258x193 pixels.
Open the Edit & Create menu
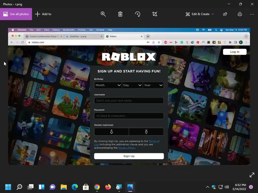(200, 14)
